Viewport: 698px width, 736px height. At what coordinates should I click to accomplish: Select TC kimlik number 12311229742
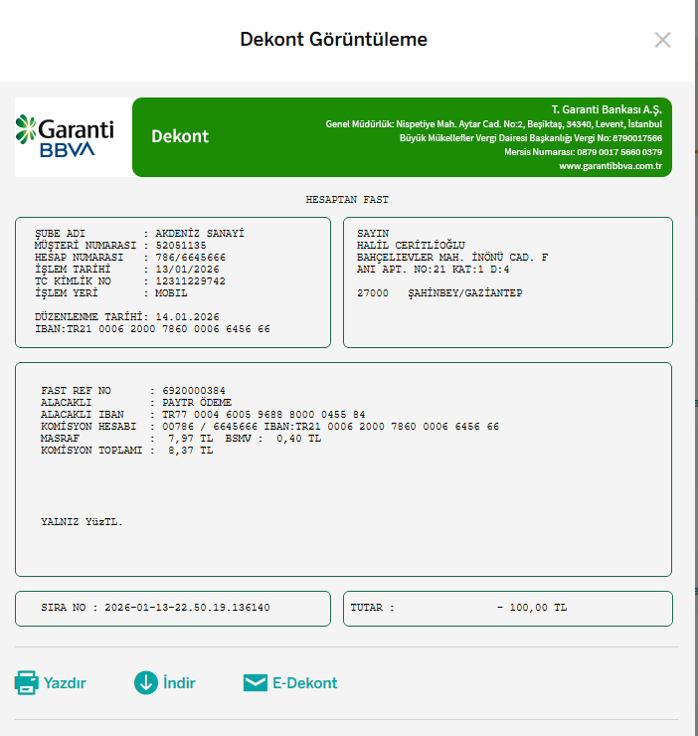point(191,281)
